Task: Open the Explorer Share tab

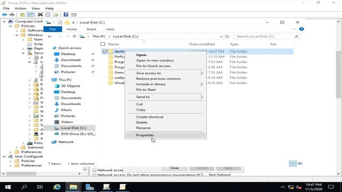Action: coord(91,29)
